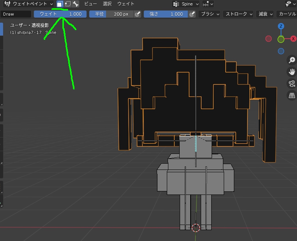Open the ウェイトペイント mode dropdown
297x241 pixels.
click(28, 4)
